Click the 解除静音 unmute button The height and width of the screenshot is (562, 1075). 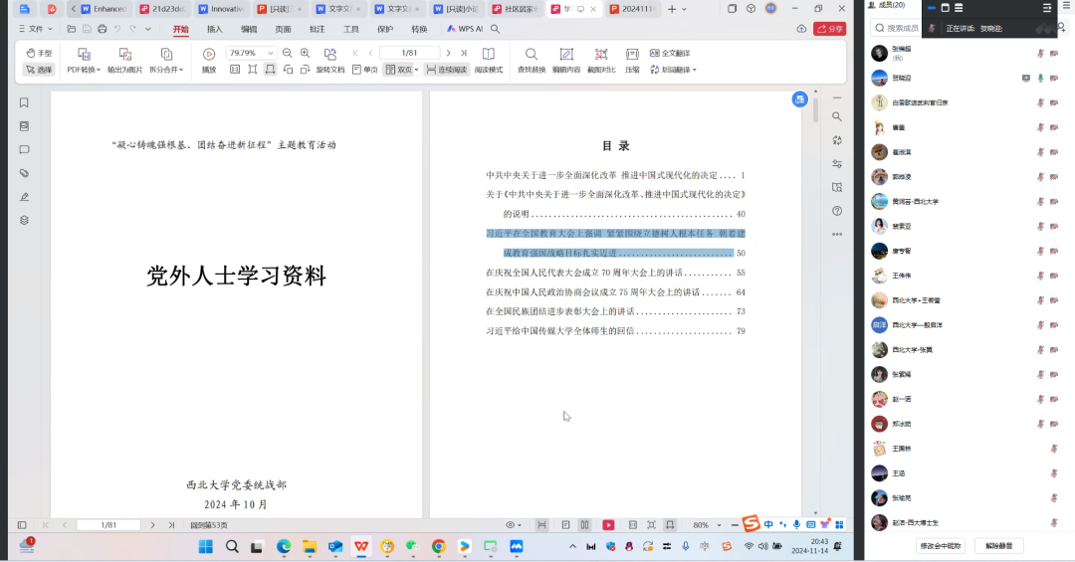click(x=998, y=545)
